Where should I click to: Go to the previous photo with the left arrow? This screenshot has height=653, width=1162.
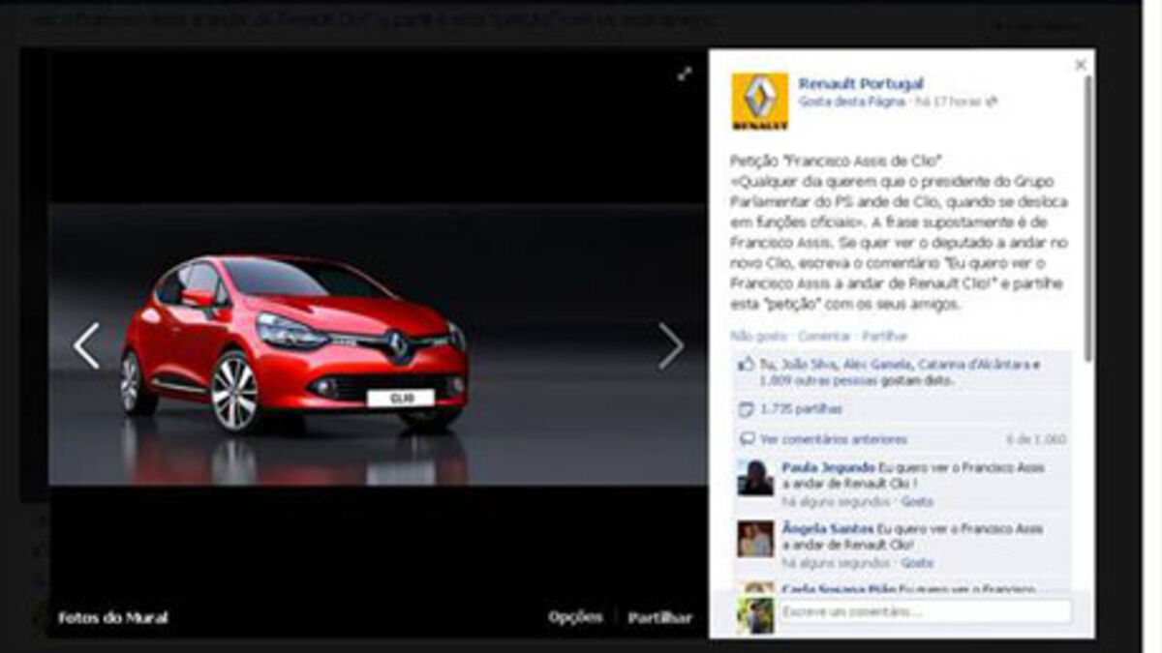(x=86, y=345)
